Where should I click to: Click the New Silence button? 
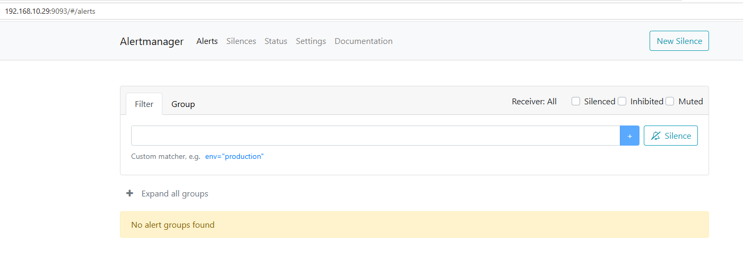[x=679, y=41]
